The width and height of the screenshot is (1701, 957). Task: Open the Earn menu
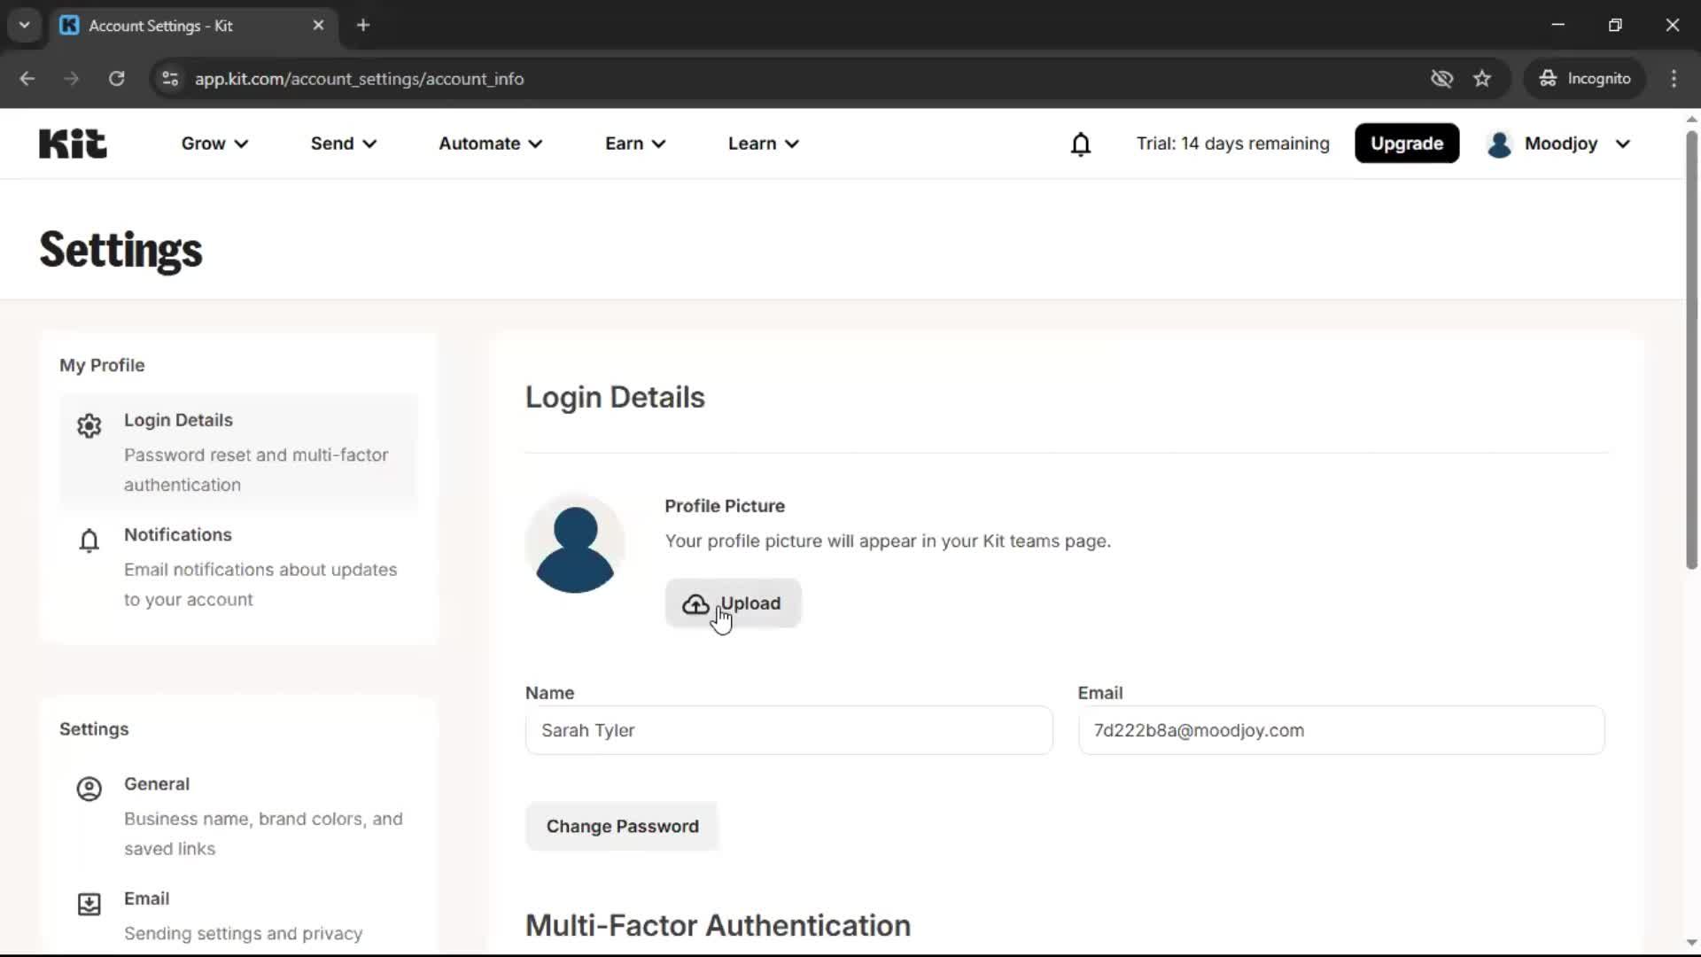coord(634,144)
